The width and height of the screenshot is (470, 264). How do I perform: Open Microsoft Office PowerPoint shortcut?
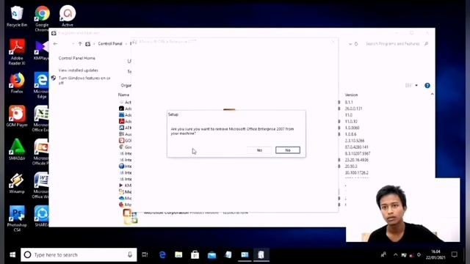tap(40, 152)
